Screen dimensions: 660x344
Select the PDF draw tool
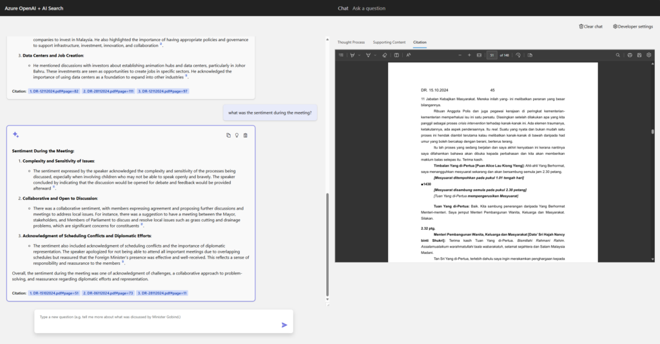click(368, 55)
